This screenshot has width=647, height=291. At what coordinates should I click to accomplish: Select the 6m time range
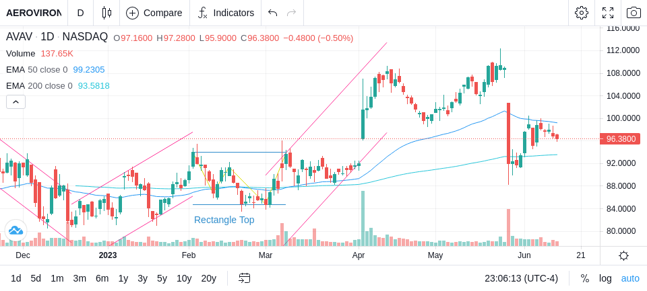(102, 279)
